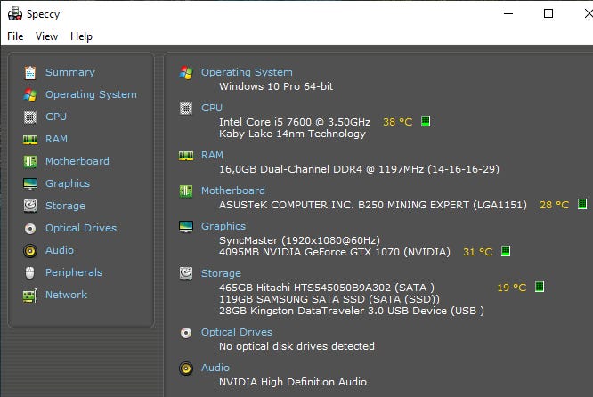Click the Storage heading in summary panel
The height and width of the screenshot is (397, 593).
(x=221, y=273)
